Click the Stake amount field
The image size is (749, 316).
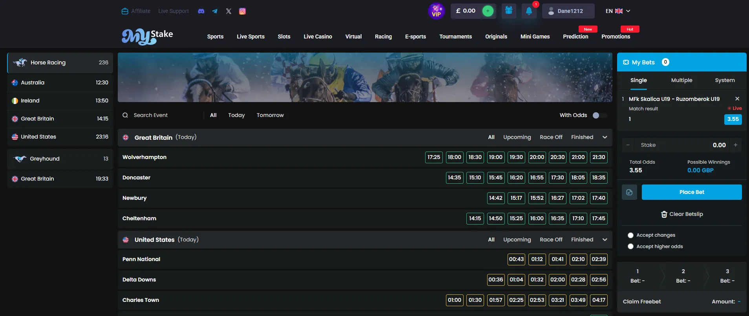click(682, 145)
